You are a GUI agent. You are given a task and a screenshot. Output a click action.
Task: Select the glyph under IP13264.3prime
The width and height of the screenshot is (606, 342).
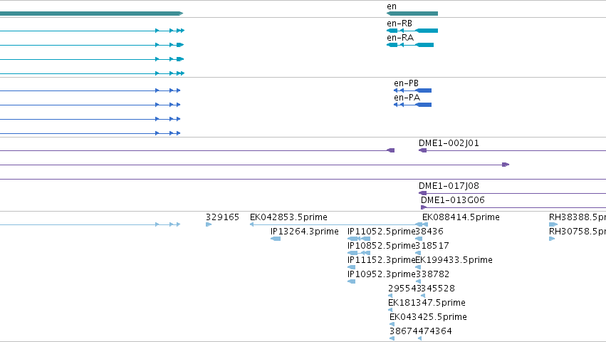click(x=276, y=239)
